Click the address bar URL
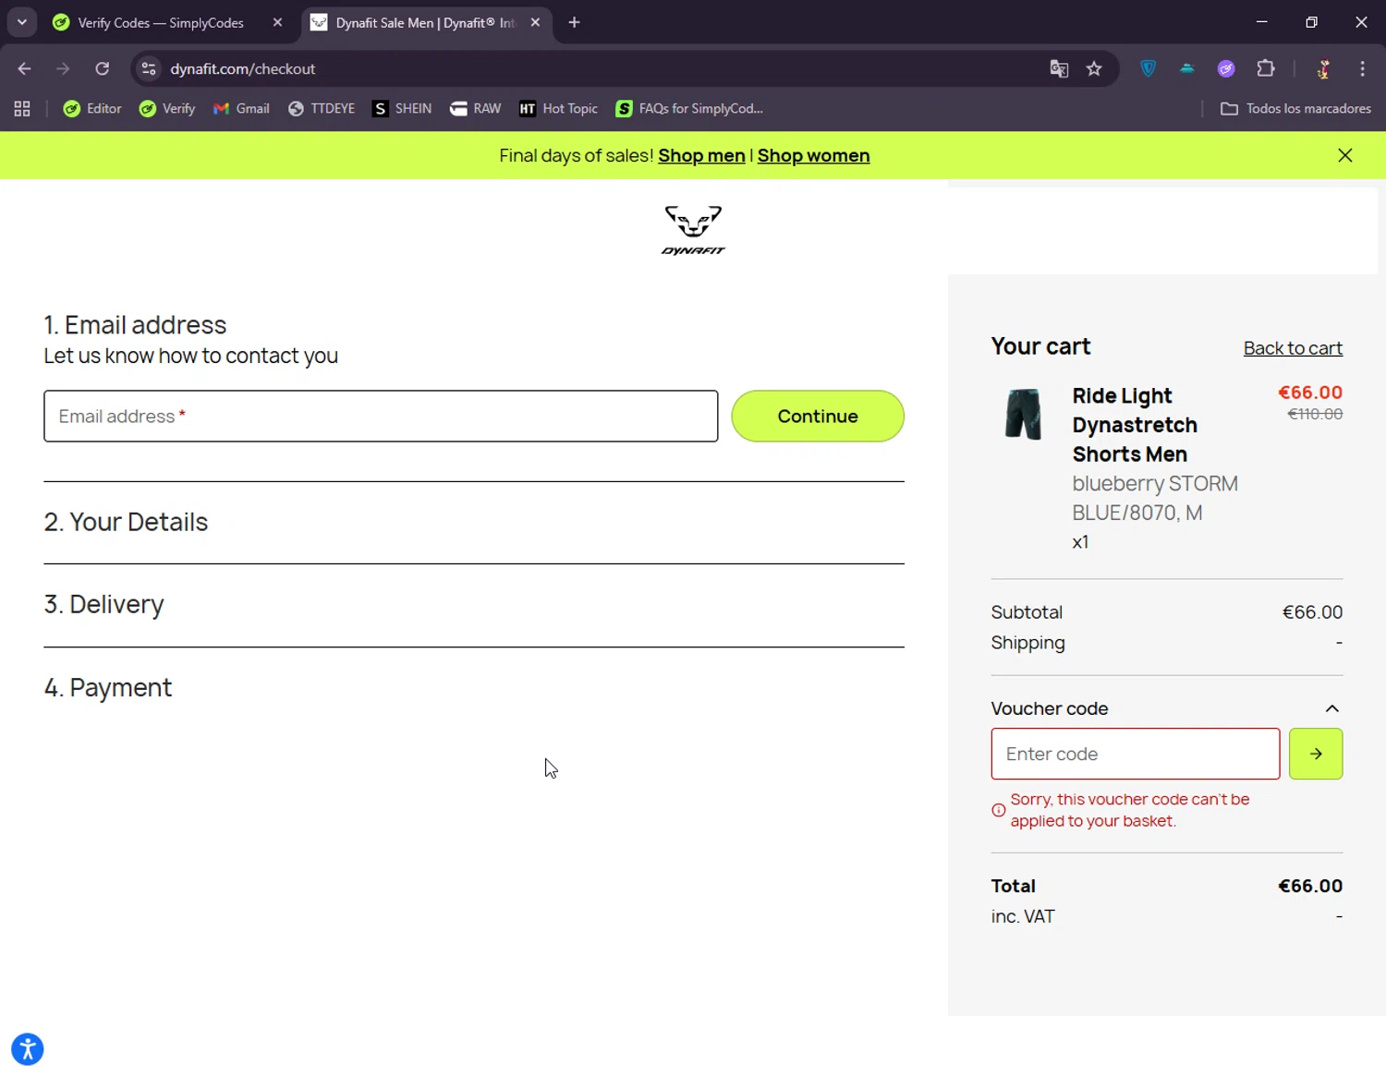Viewport: 1386px width, 1076px height. [242, 68]
